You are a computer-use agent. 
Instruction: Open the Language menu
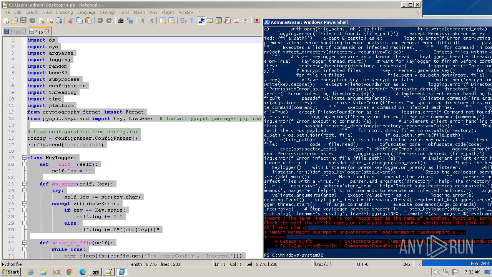click(86, 12)
